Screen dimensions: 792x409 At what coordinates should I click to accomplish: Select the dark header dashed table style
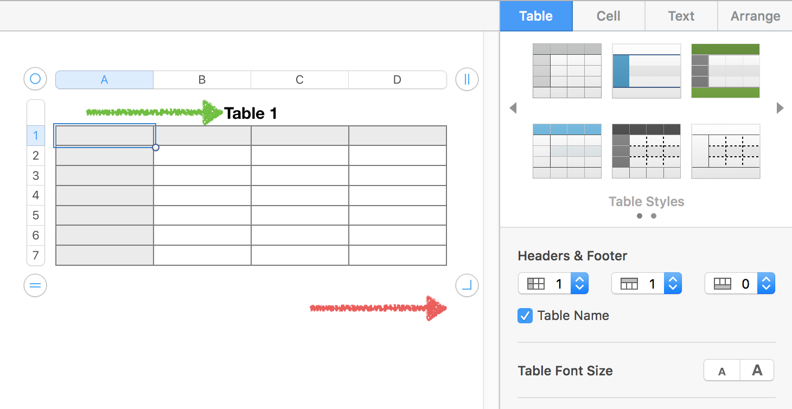646,151
